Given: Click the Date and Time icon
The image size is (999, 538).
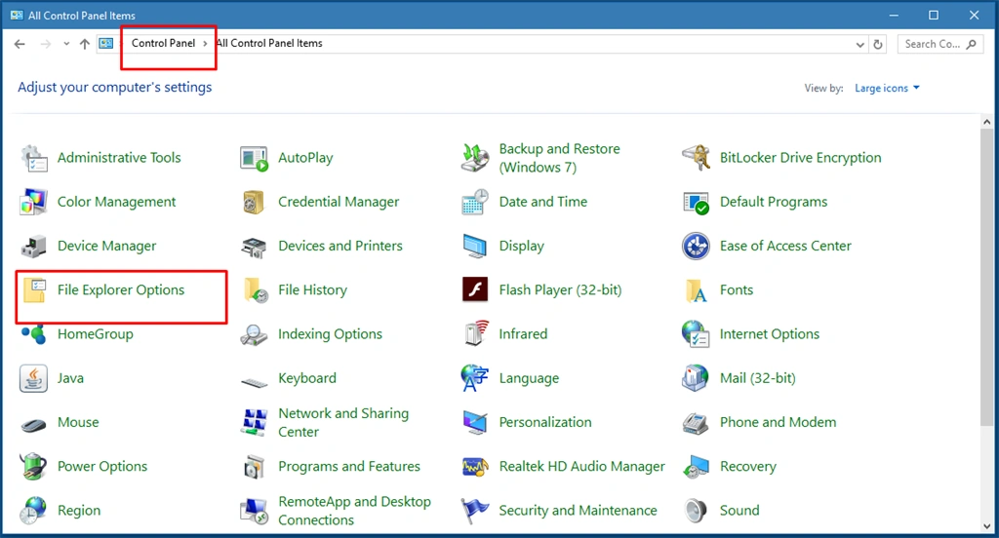Looking at the screenshot, I should (475, 202).
